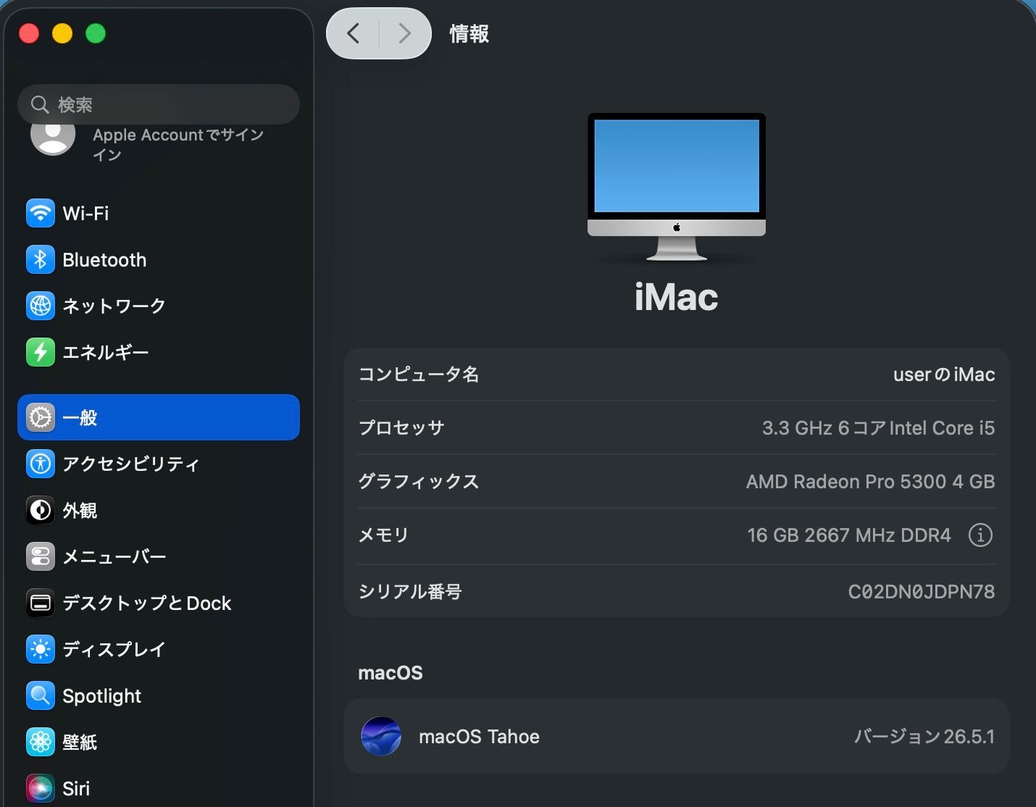This screenshot has width=1036, height=807.
Task: Click the macOS Tahoe name text
Action: [479, 737]
